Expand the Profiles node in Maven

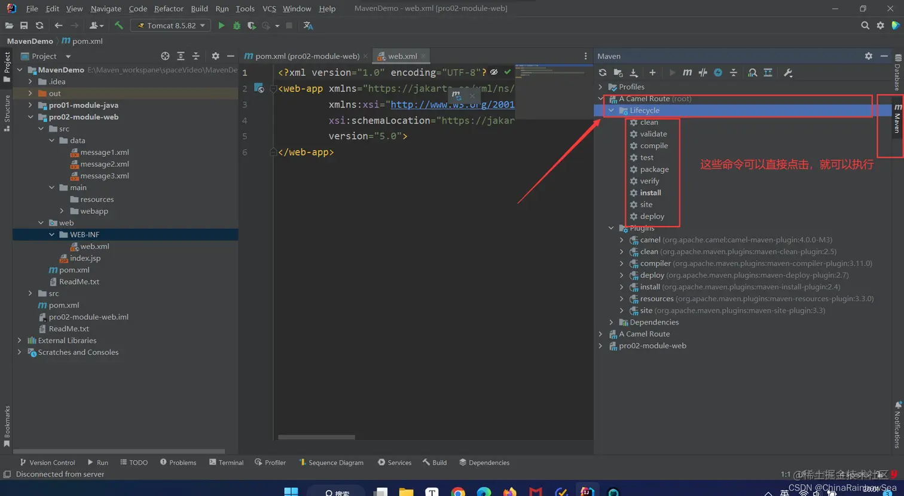click(600, 87)
